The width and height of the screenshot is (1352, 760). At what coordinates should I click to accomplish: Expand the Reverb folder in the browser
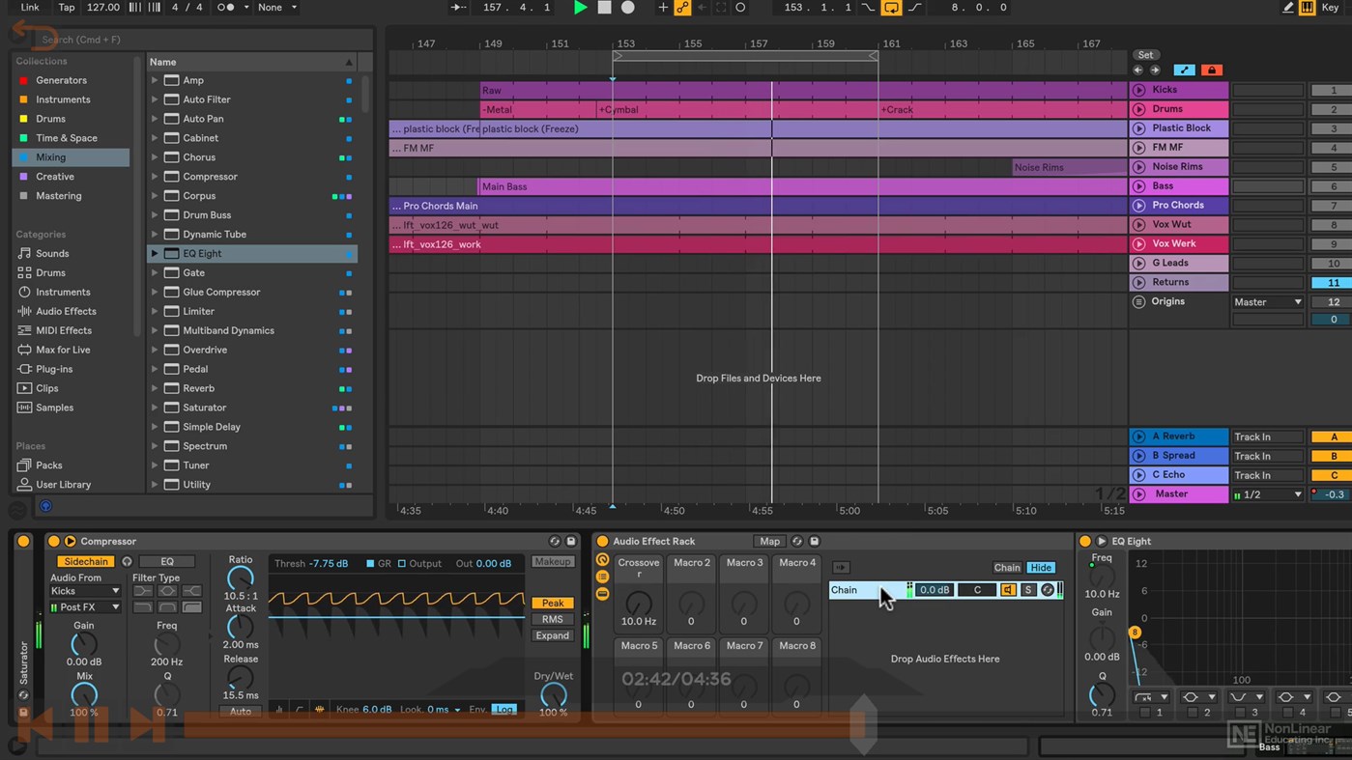(155, 388)
